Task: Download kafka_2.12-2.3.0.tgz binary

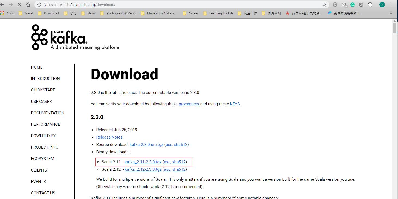Action: pyautogui.click(x=143, y=169)
